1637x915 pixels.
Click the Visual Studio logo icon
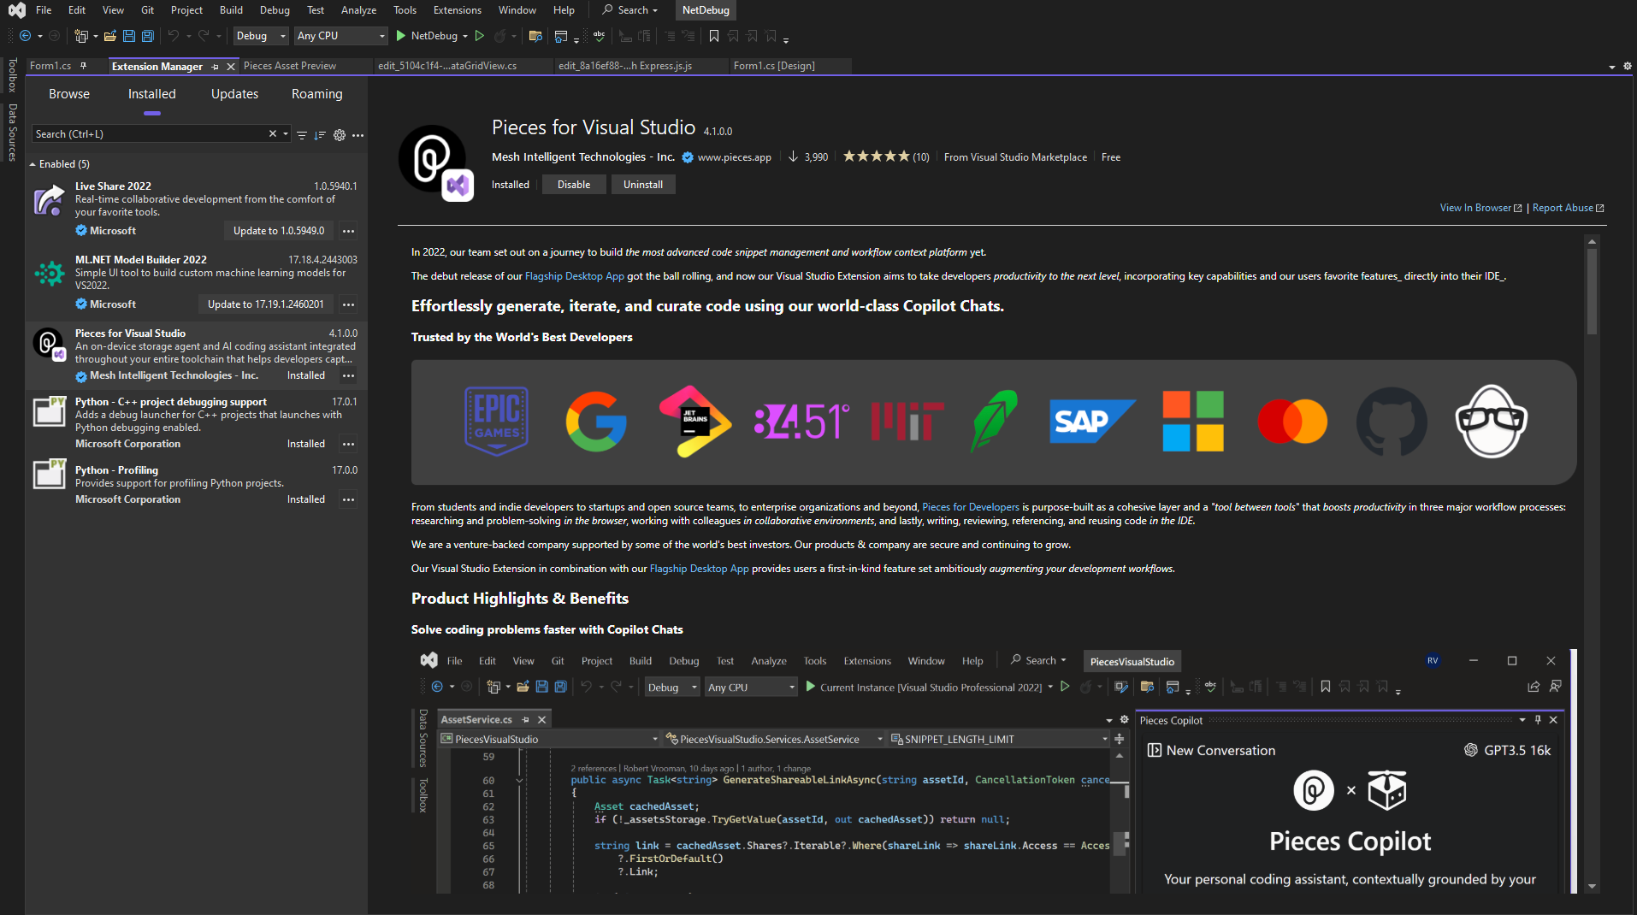click(x=16, y=10)
